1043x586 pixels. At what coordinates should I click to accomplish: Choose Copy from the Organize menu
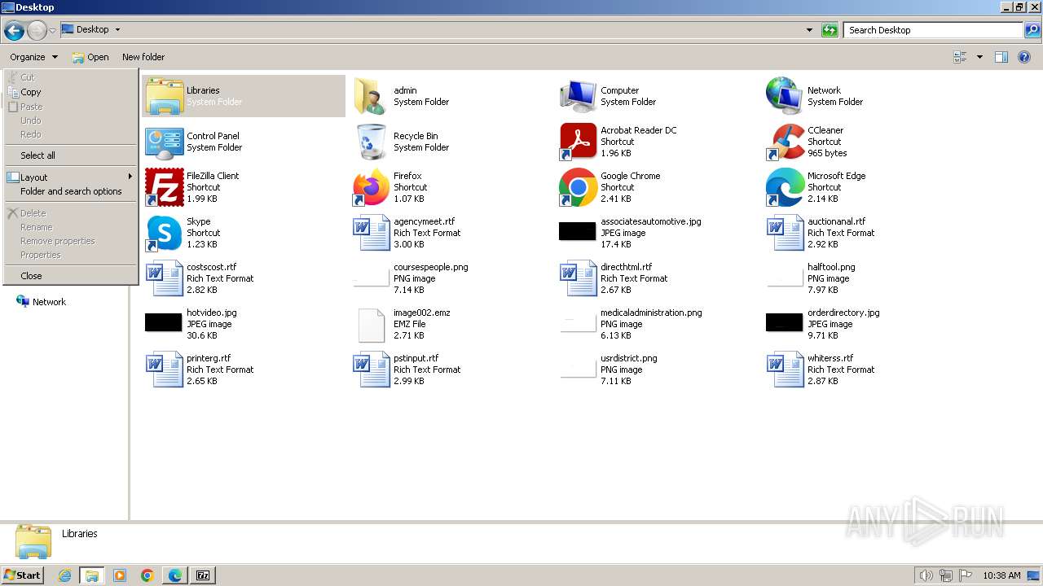tap(71, 92)
